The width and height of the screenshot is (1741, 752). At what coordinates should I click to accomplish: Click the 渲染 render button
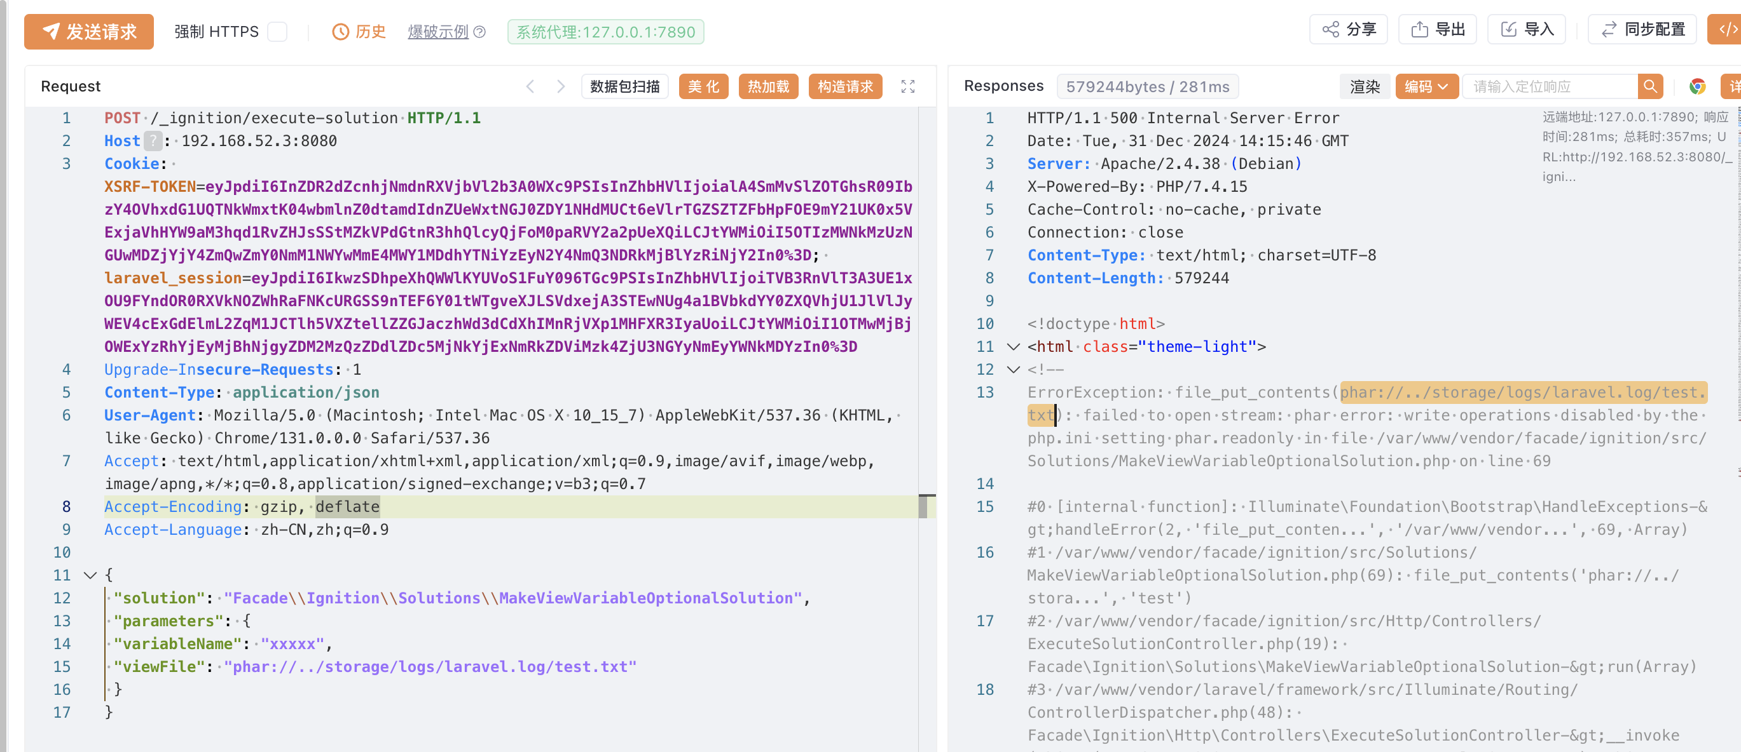[x=1365, y=86]
